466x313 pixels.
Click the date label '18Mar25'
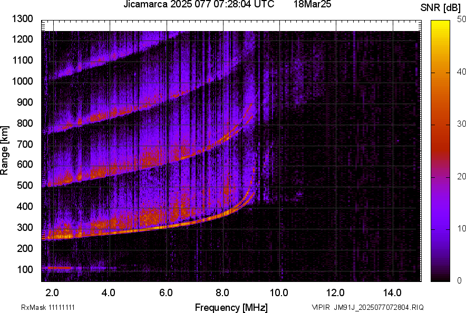[313, 4]
